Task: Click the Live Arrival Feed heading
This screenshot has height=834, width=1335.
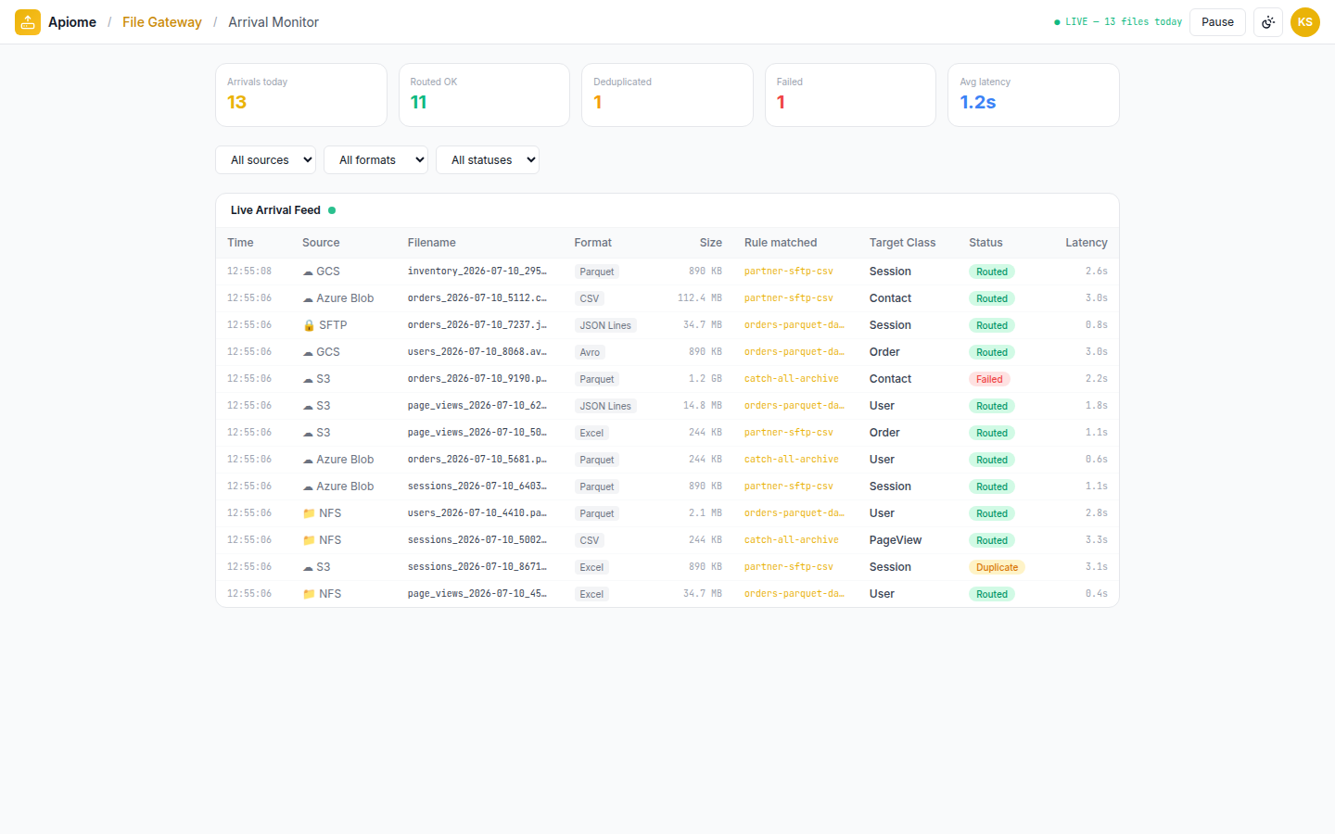Action: [275, 210]
